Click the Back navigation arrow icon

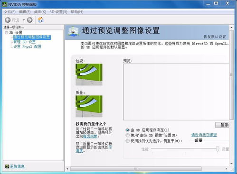(x=8, y=20)
